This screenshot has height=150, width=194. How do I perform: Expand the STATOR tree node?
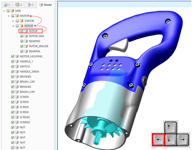13,21
